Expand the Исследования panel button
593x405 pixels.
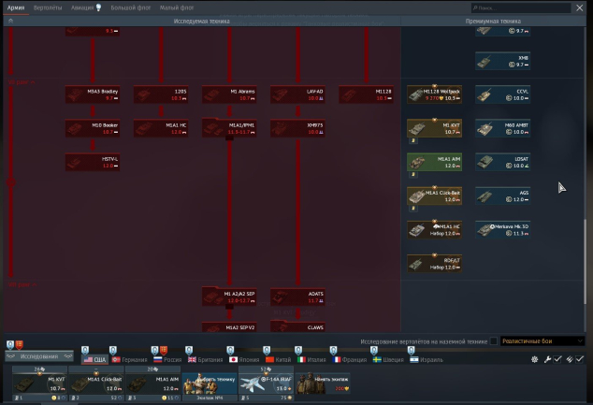(x=39, y=356)
